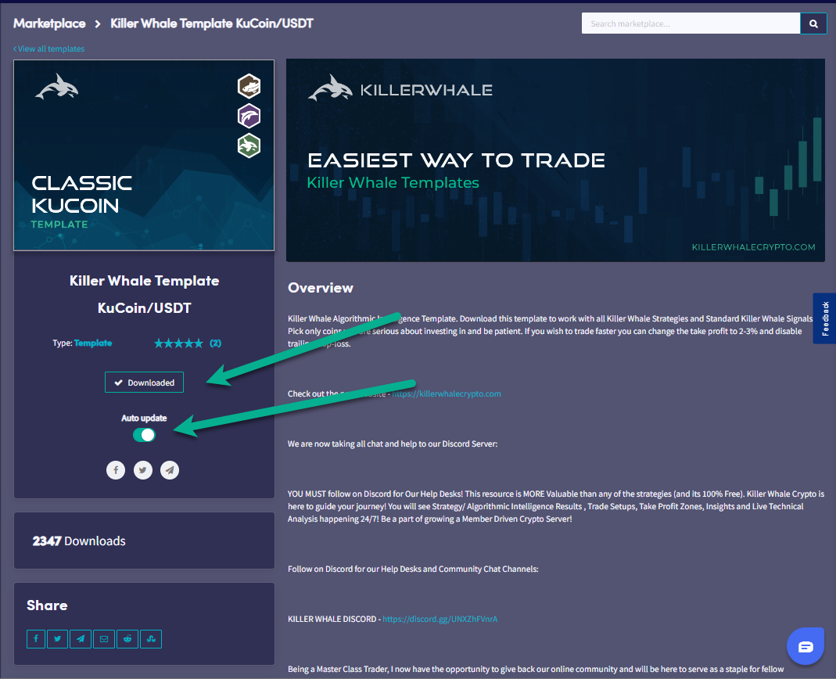This screenshot has width=836, height=679.
Task: Click the View all templates link
Action: (x=49, y=48)
